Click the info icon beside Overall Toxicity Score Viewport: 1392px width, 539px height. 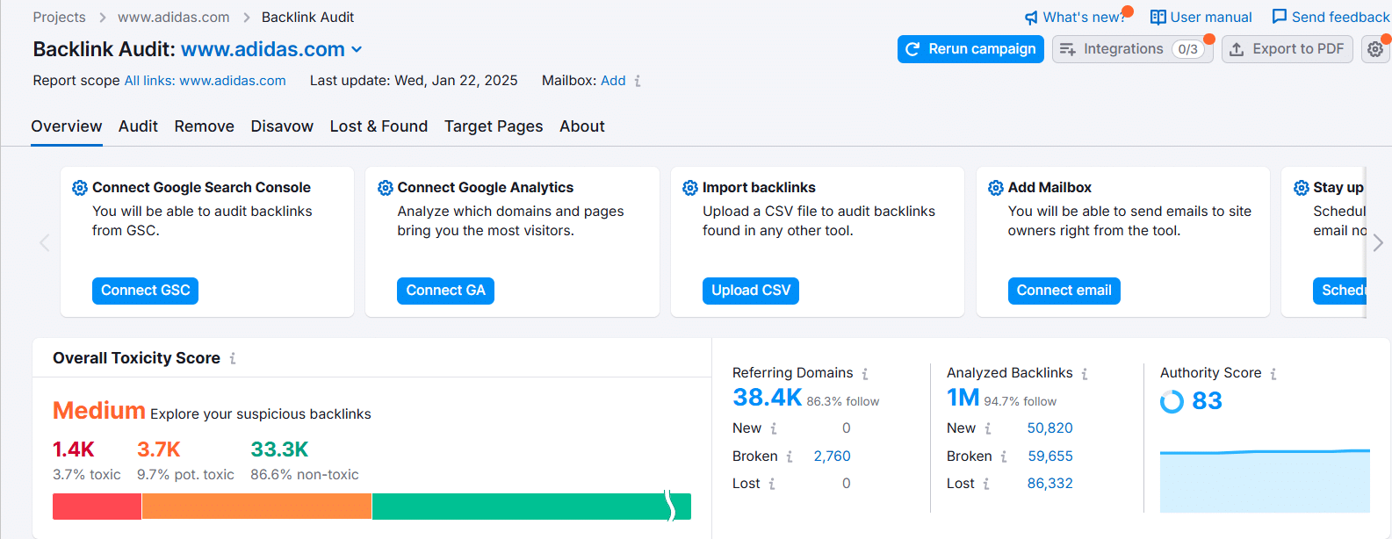click(x=233, y=358)
